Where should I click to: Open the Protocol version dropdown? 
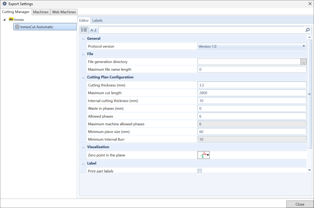(x=252, y=46)
